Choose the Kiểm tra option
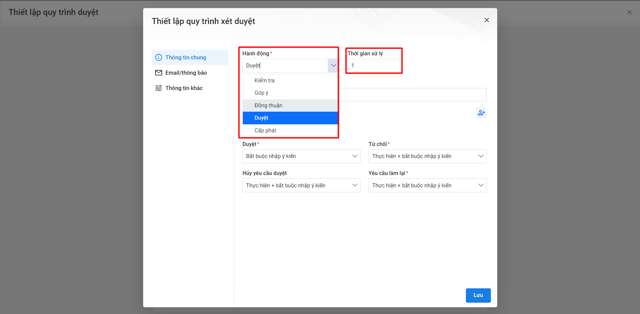Screen dimensions: 640x314 tap(290, 80)
